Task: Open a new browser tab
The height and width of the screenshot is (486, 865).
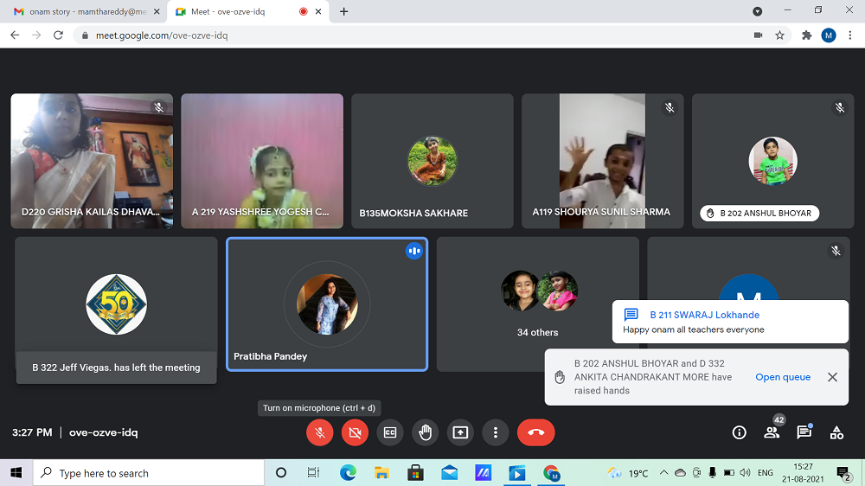Action: click(x=344, y=11)
